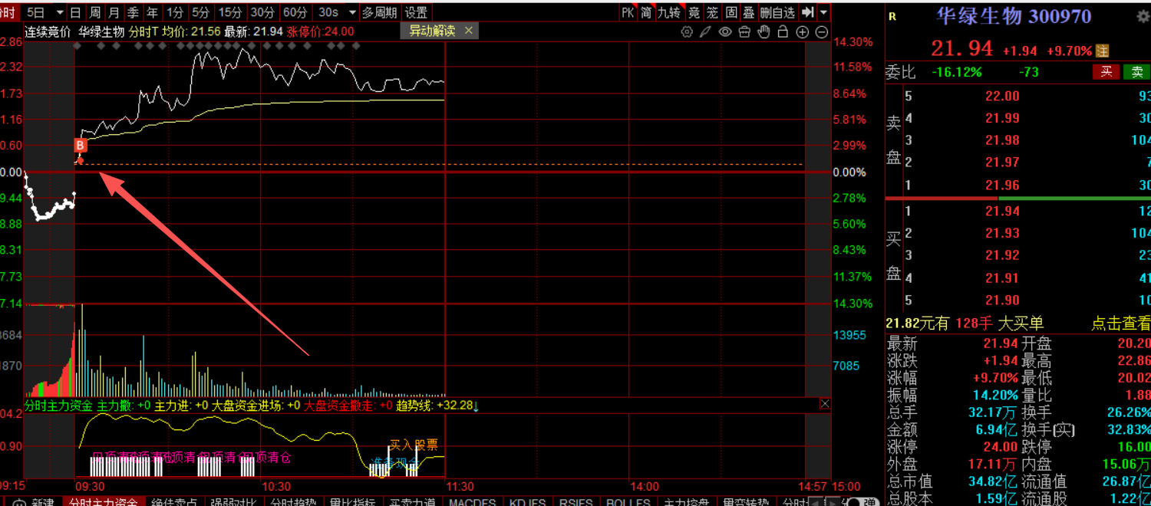Select the 强弱对比 indicator tab
Screen dimensions: 1151x506
pos(234,502)
